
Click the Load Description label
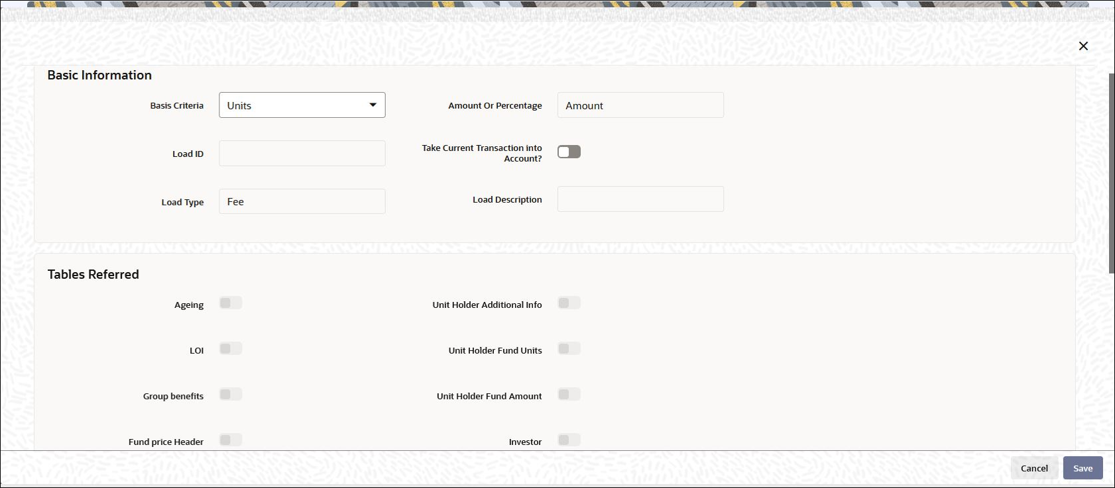coord(507,199)
